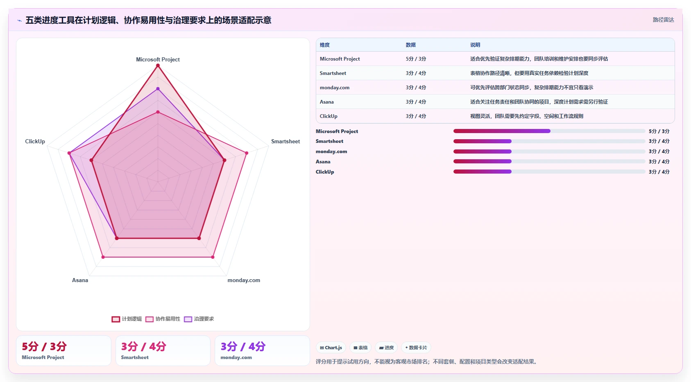
Task: Click the Asana radar axis label
Action: coord(80,280)
